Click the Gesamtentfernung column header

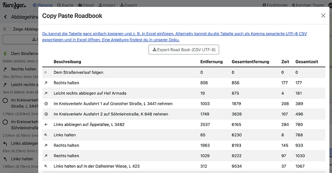(251, 62)
